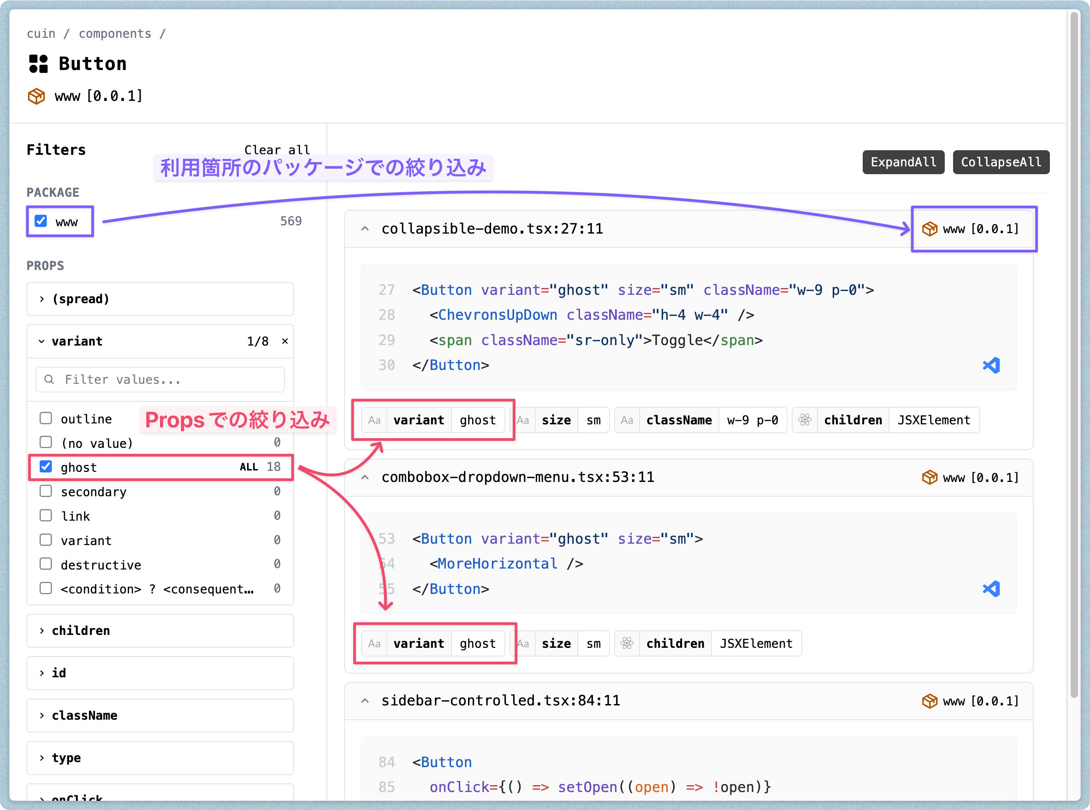This screenshot has width=1090, height=810.
Task: Open combobox-dropdown-menu.tsx in VS Code
Action: point(992,588)
